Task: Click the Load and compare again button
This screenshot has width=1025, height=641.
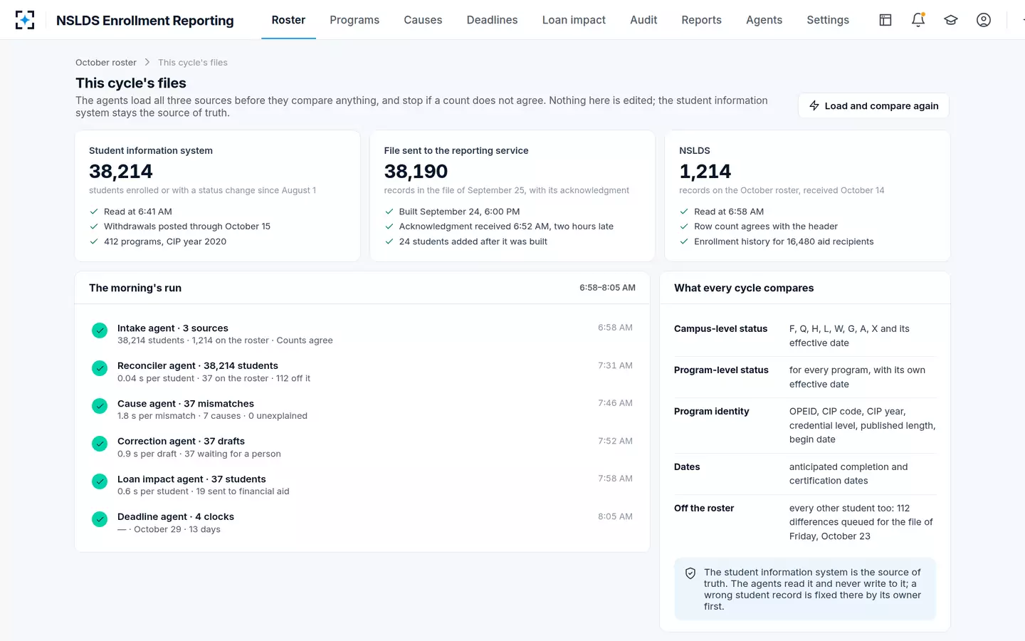Action: point(873,106)
